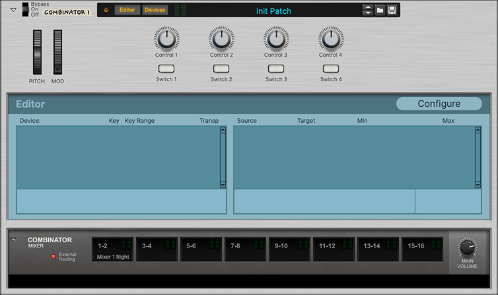Select mixer channel 3-4
This screenshot has width=498, height=295.
click(x=157, y=249)
